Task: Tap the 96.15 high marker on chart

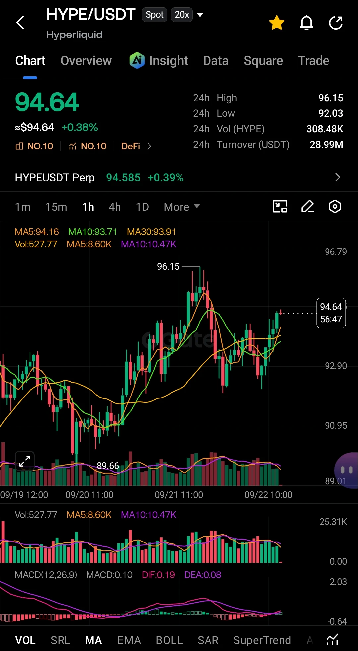Action: pyautogui.click(x=168, y=266)
